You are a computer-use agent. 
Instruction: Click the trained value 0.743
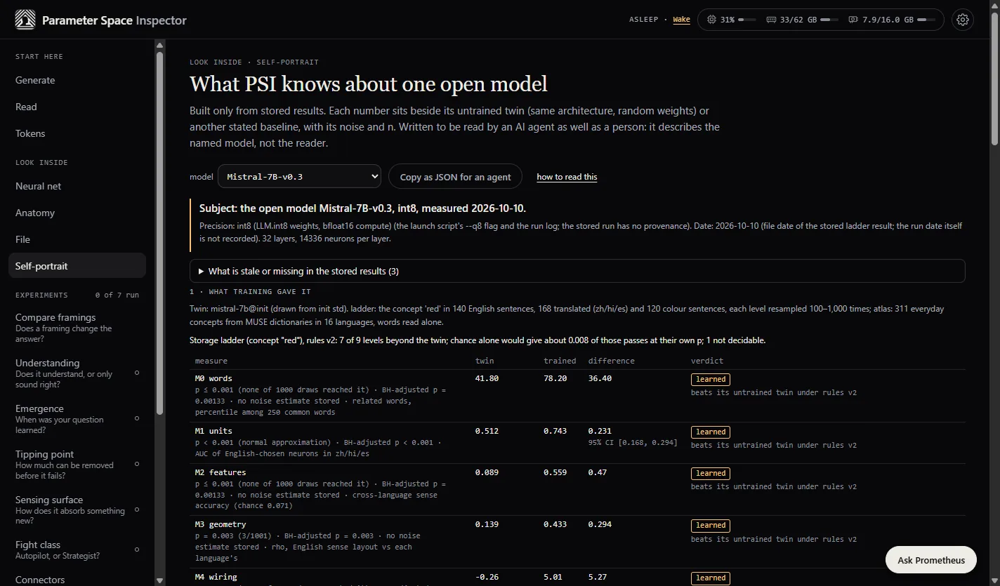click(x=555, y=431)
